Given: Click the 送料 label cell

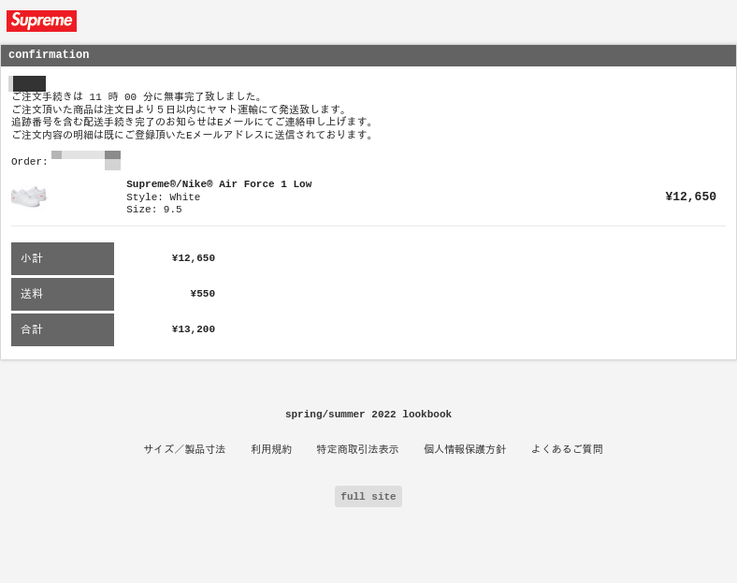Looking at the screenshot, I should click(63, 295).
